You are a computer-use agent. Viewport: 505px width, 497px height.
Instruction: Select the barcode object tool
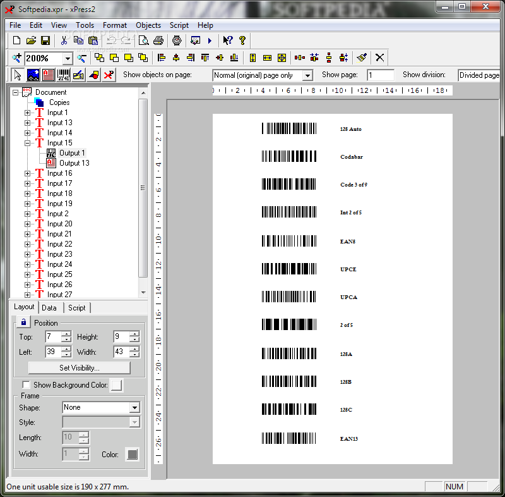(x=64, y=75)
